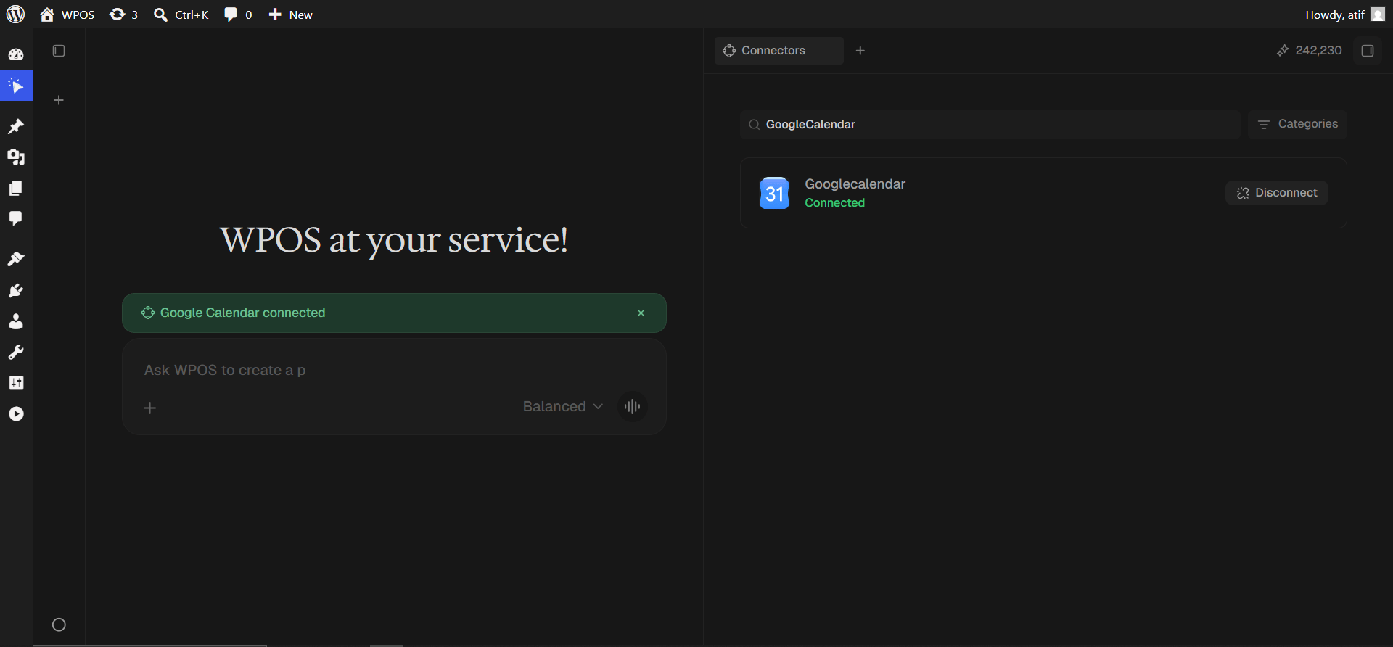This screenshot has height=647, width=1393.
Task: Open the New content menu
Action: pyautogui.click(x=290, y=15)
